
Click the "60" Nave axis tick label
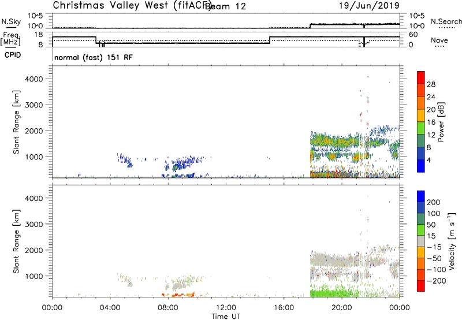413,35
